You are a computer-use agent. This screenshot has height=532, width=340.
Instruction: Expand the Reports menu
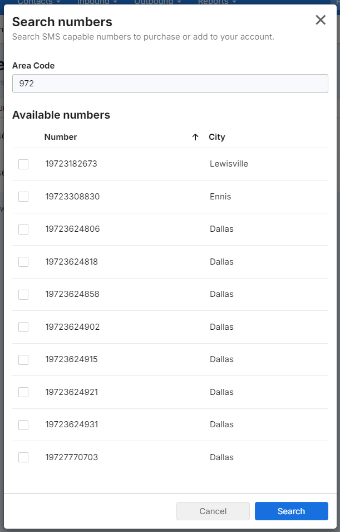click(216, 2)
